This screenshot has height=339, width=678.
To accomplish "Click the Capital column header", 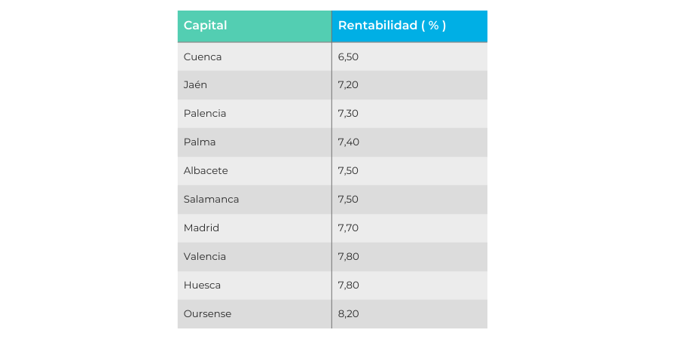I will click(x=206, y=26).
